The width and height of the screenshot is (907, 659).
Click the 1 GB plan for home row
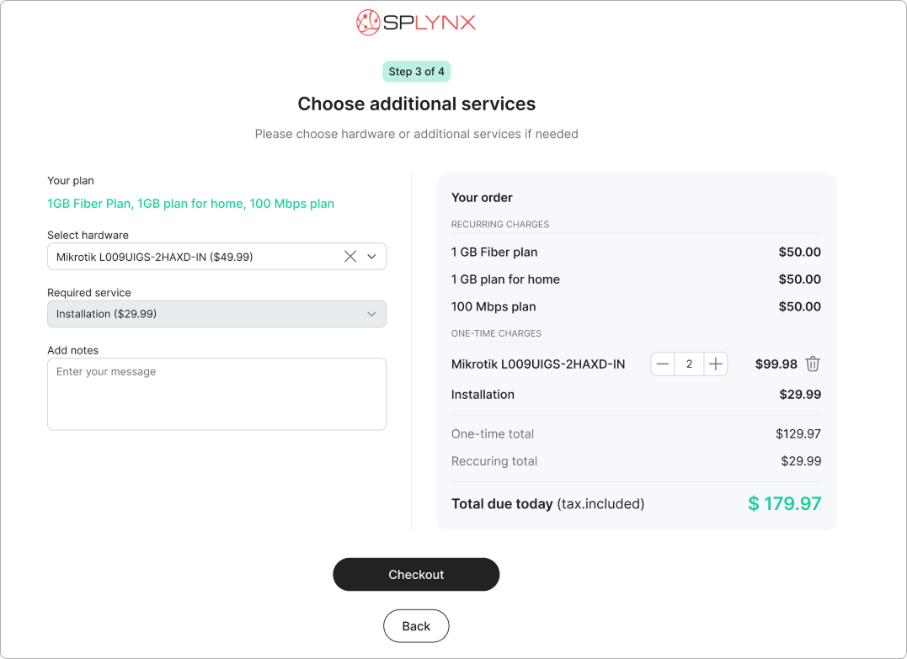click(636, 279)
